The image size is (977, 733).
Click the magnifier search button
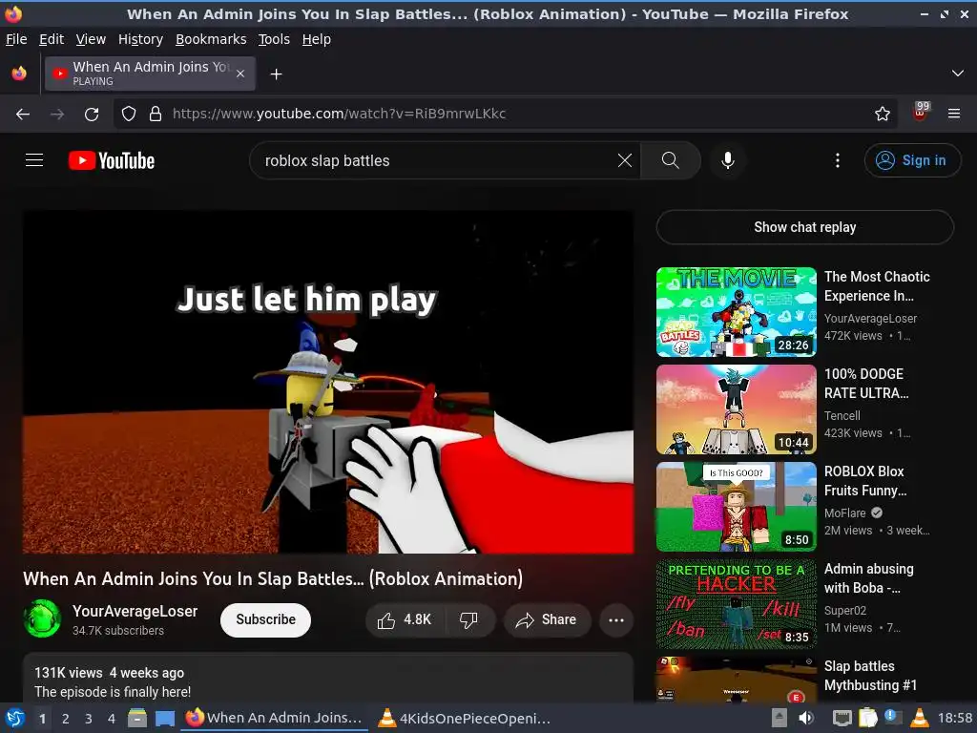[x=671, y=160]
